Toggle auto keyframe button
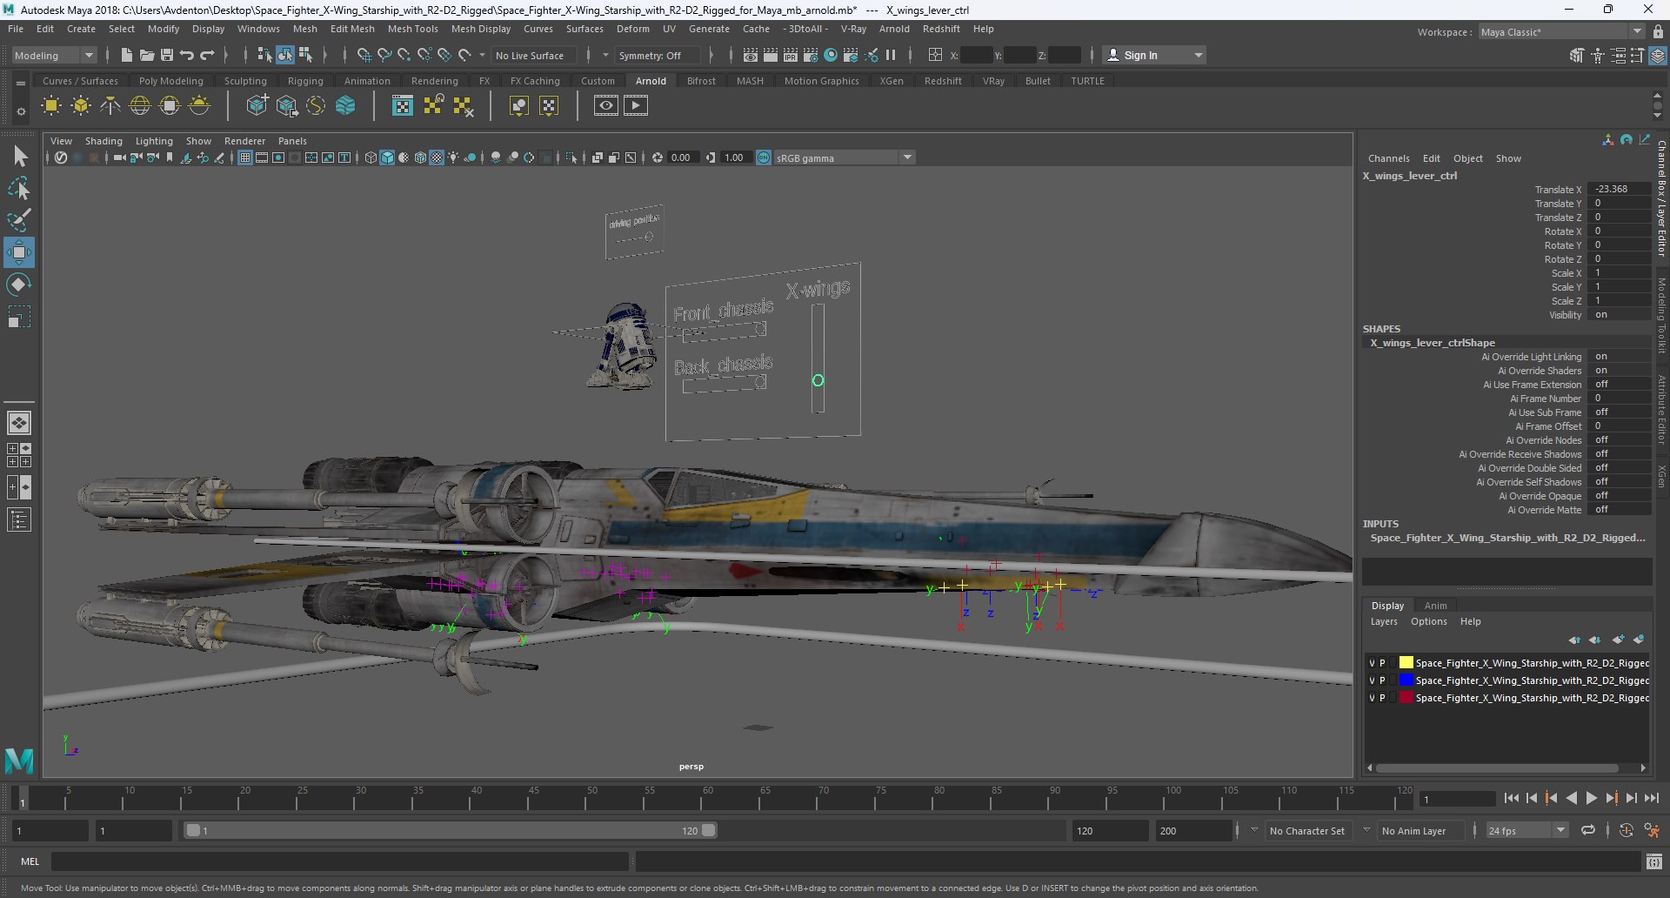Image resolution: width=1670 pixels, height=898 pixels. [x=1627, y=830]
